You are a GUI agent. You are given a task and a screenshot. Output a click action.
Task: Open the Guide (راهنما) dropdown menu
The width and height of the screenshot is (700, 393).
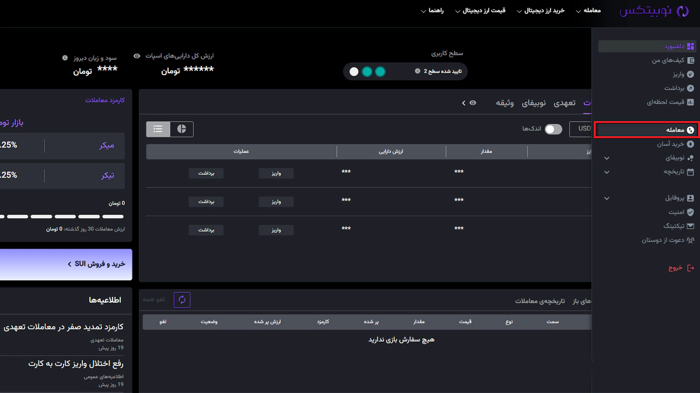432,11
